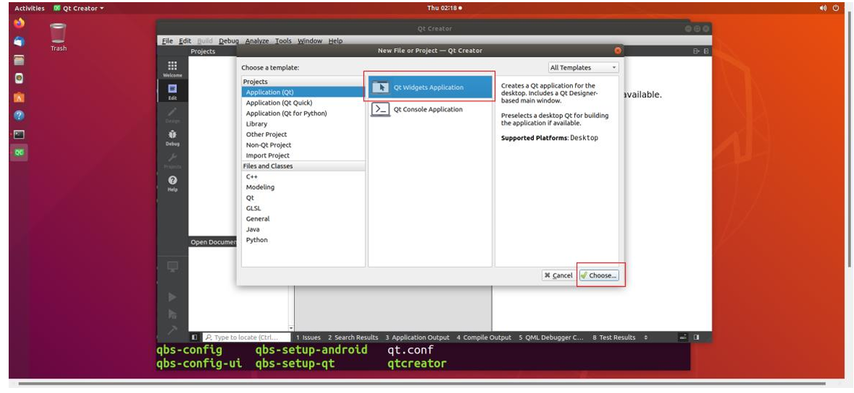854x393 pixels.
Task: Click the split editor icon in main window
Action: 696,51
